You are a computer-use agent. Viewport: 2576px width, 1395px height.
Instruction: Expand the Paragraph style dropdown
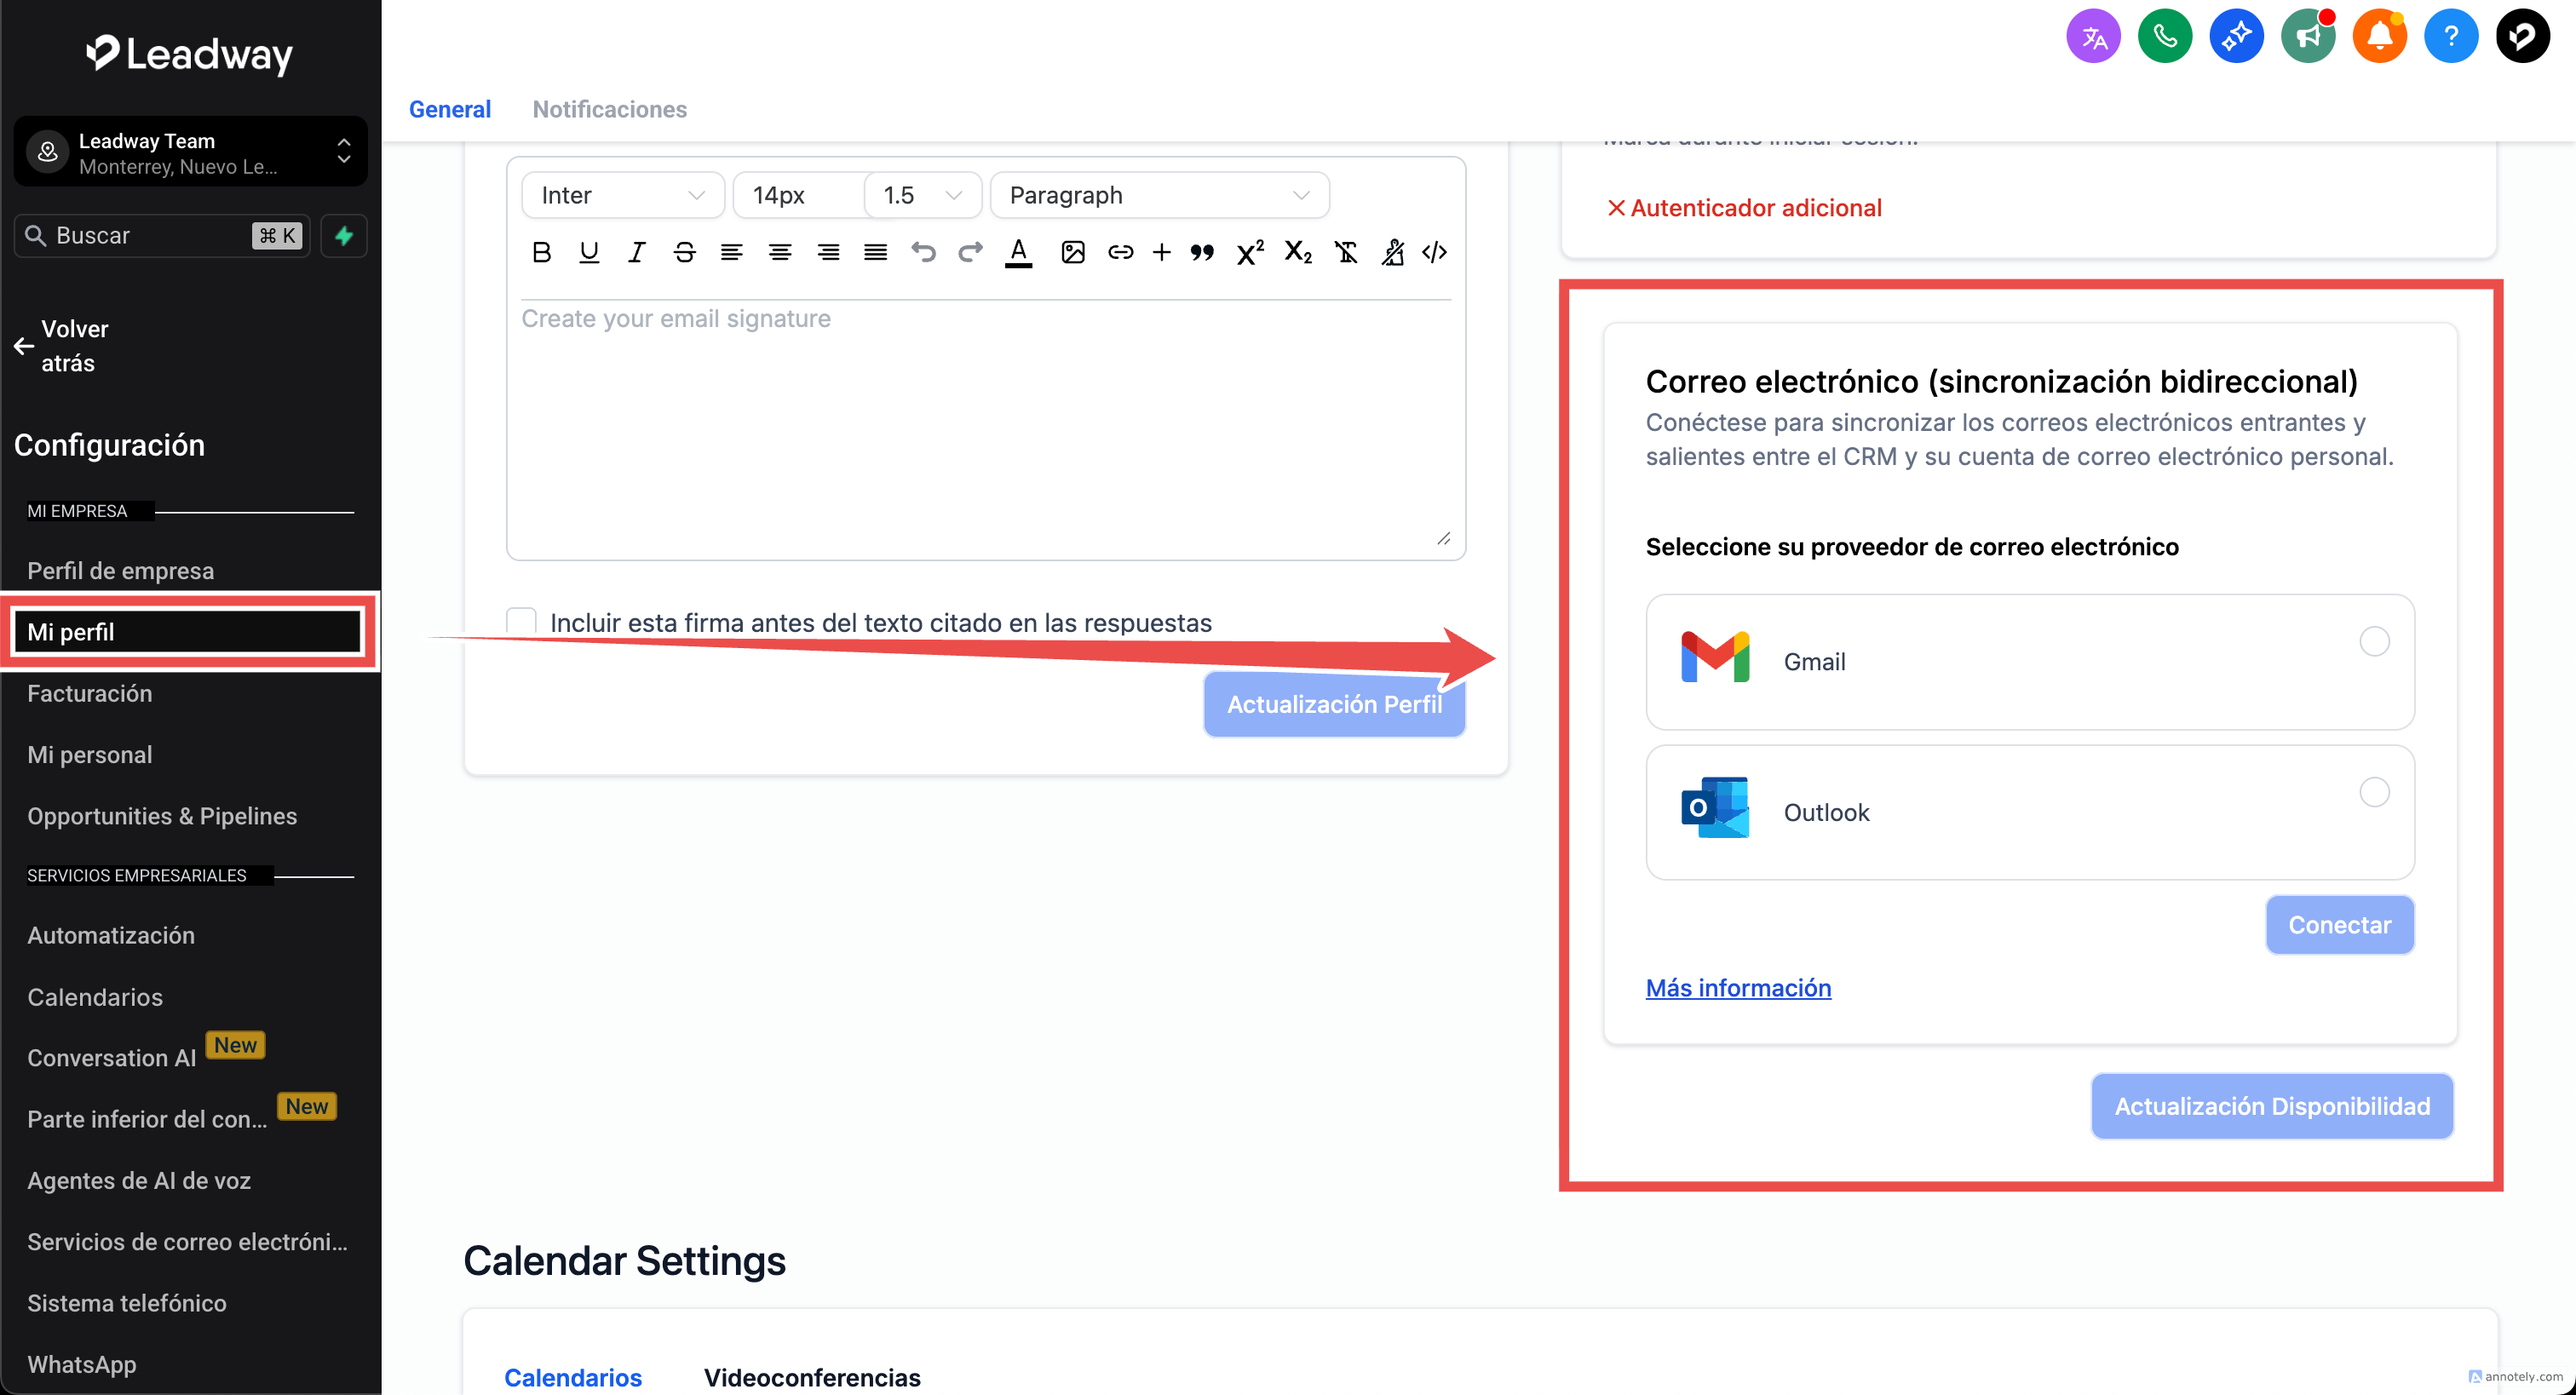tap(1158, 195)
